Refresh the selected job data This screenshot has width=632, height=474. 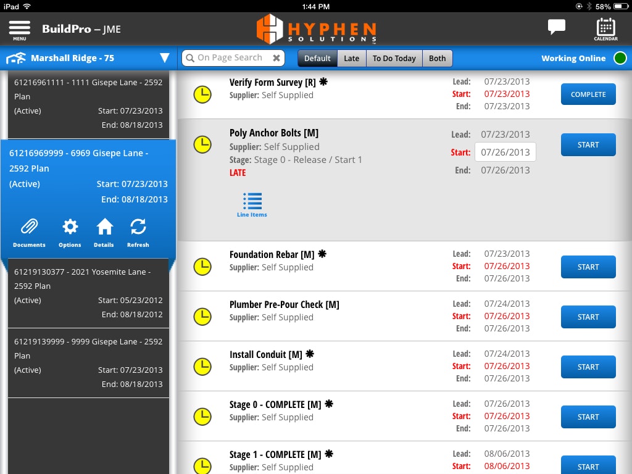pyautogui.click(x=138, y=233)
